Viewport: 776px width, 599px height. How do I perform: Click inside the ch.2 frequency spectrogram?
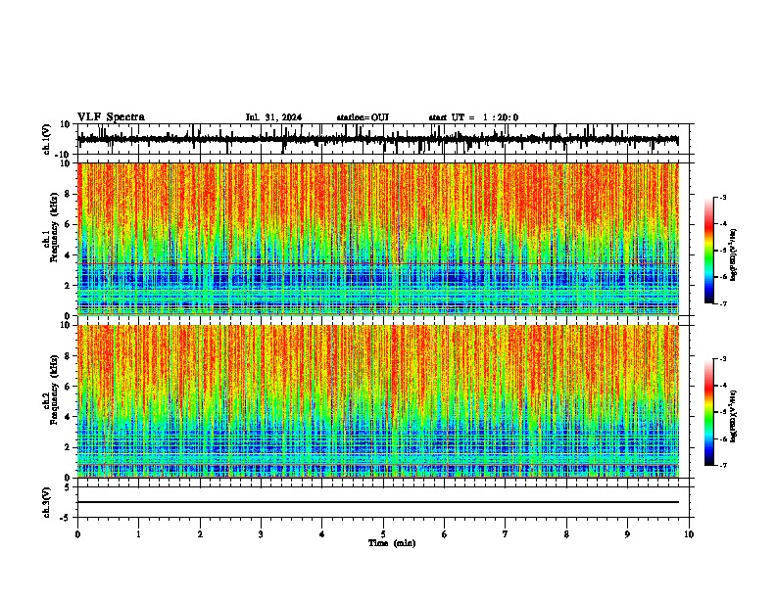(x=378, y=401)
